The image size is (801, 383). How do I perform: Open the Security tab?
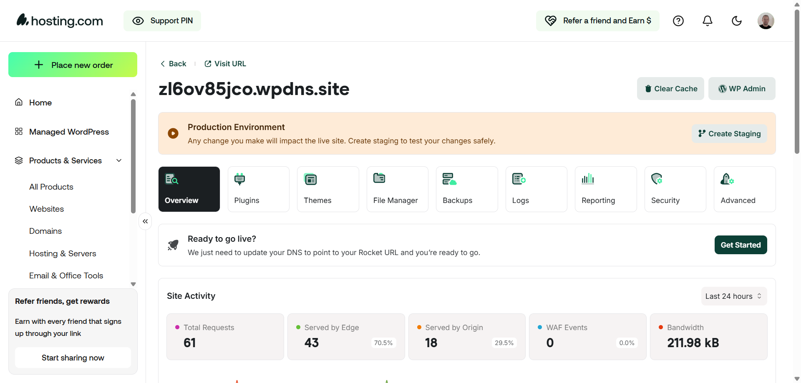point(675,189)
